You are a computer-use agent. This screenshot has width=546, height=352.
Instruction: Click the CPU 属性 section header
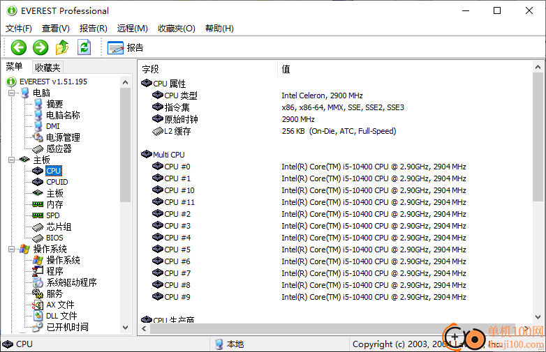pos(163,84)
